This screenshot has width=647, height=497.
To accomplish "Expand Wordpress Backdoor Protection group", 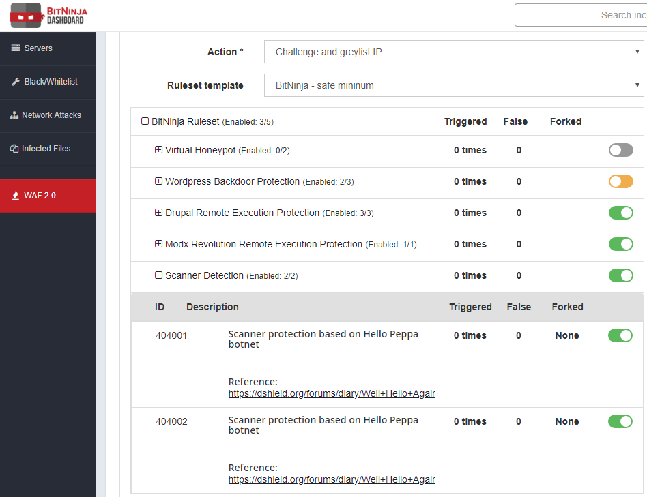I will 158,181.
